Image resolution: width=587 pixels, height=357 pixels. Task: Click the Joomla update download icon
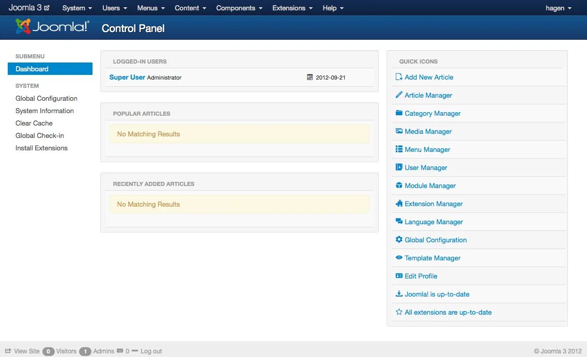pos(399,293)
